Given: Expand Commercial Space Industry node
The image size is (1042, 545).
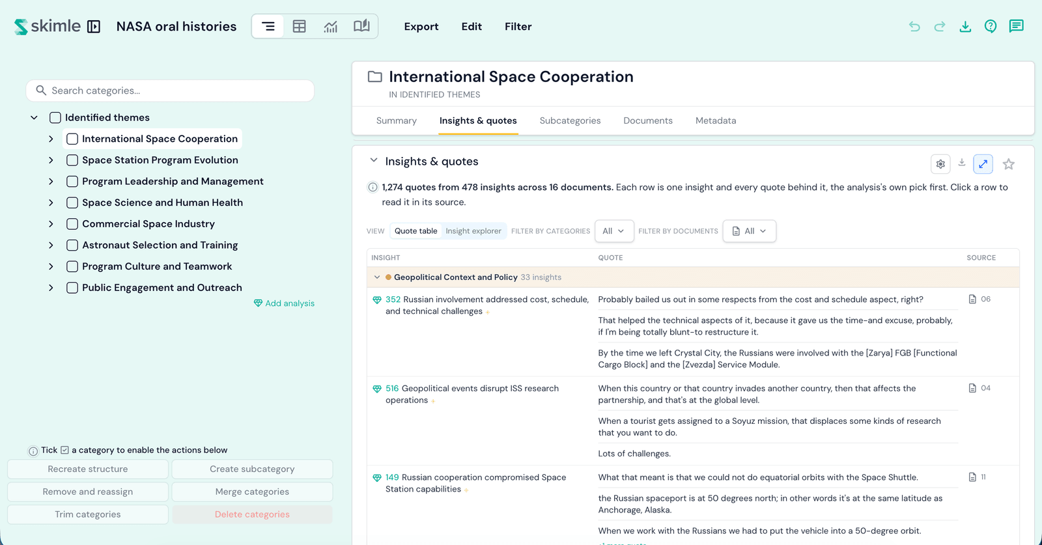Looking at the screenshot, I should (x=51, y=224).
